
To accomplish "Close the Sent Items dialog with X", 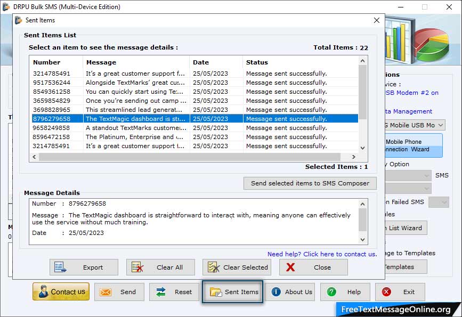I will pyautogui.click(x=377, y=20).
